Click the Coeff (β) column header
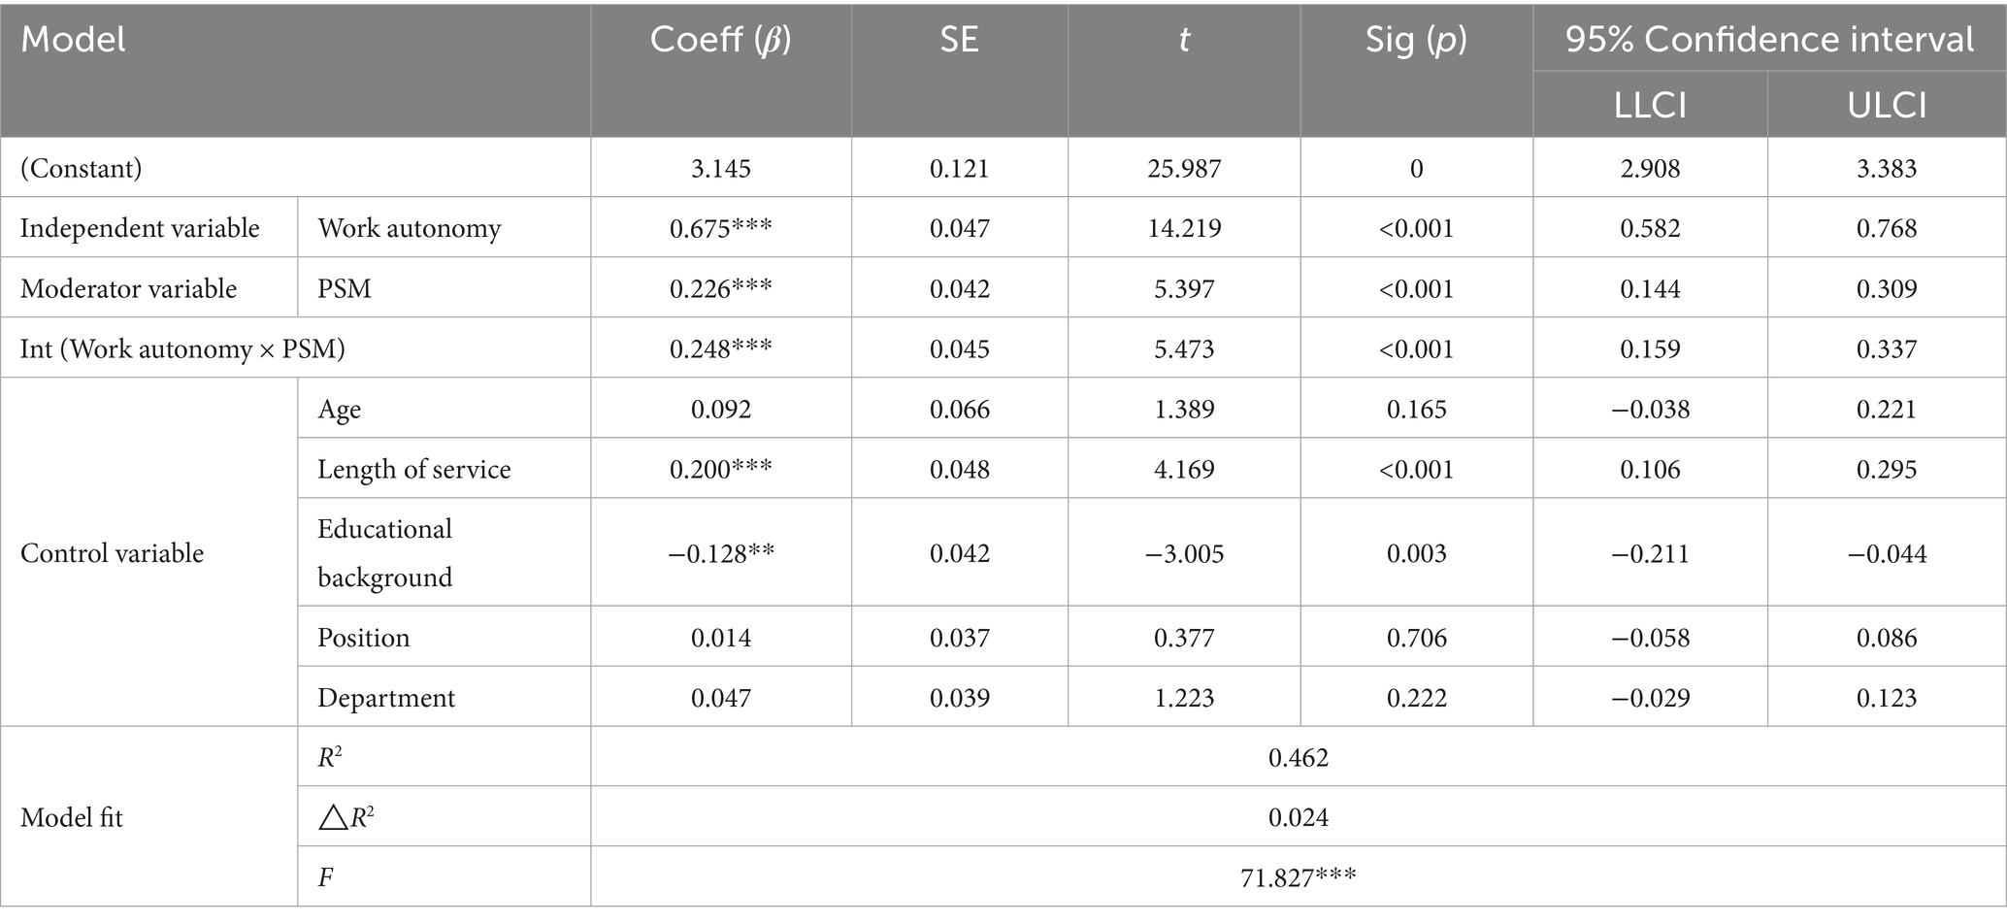This screenshot has width=2007, height=924. [720, 40]
